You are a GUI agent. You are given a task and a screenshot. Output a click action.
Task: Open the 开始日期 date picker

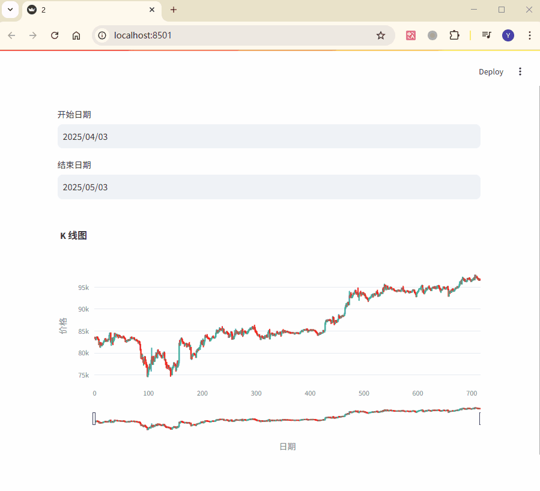268,136
